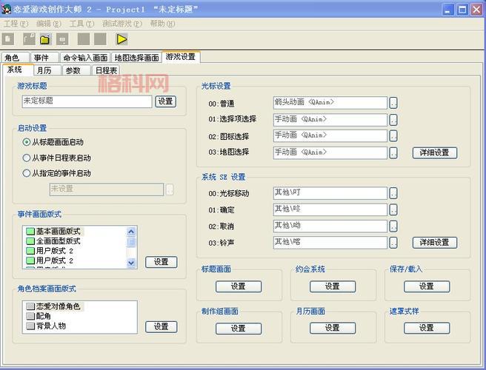The height and width of the screenshot is (370, 486).
Task: Click the yellow folder icon in toolbar
Action: coord(45,39)
